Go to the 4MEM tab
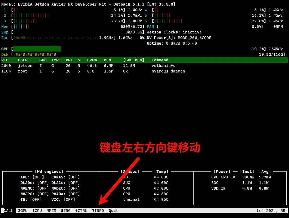 coord(51,211)
